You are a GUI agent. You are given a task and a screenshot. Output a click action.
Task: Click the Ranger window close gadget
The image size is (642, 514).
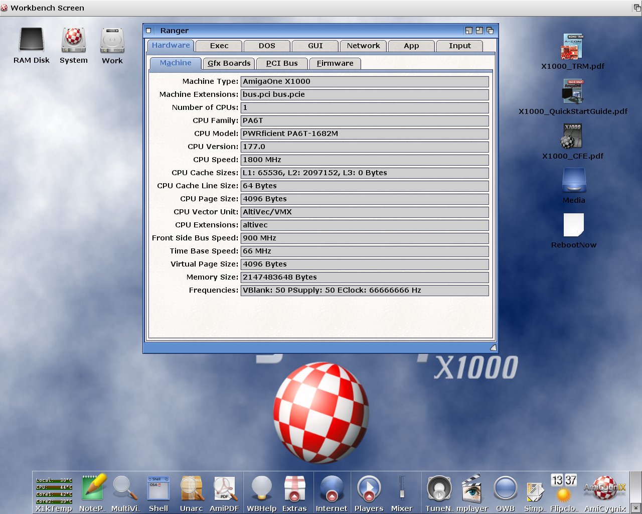coord(149,31)
